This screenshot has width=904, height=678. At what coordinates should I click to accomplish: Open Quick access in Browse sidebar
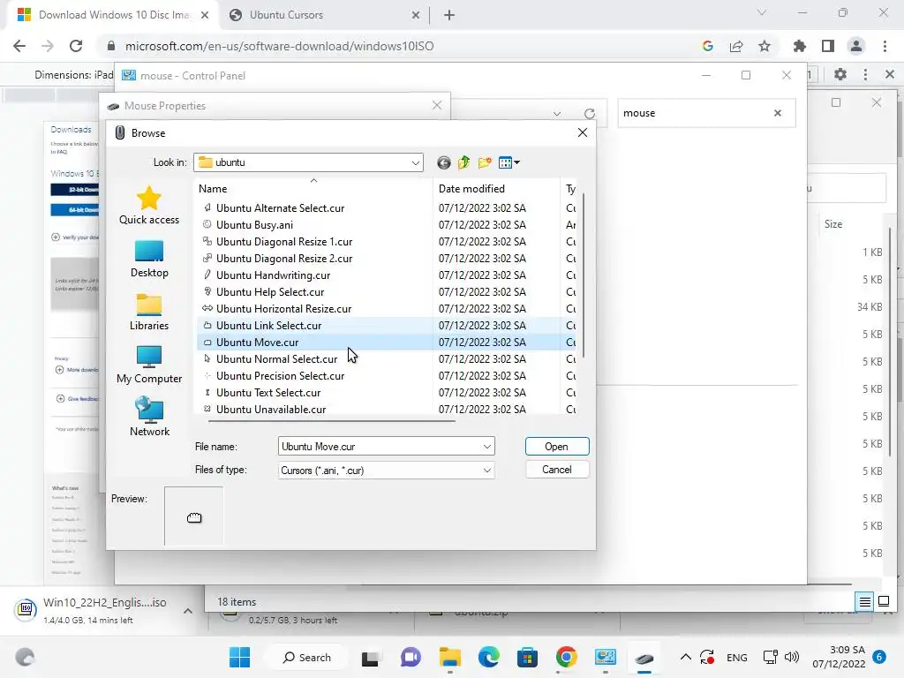pyautogui.click(x=148, y=205)
